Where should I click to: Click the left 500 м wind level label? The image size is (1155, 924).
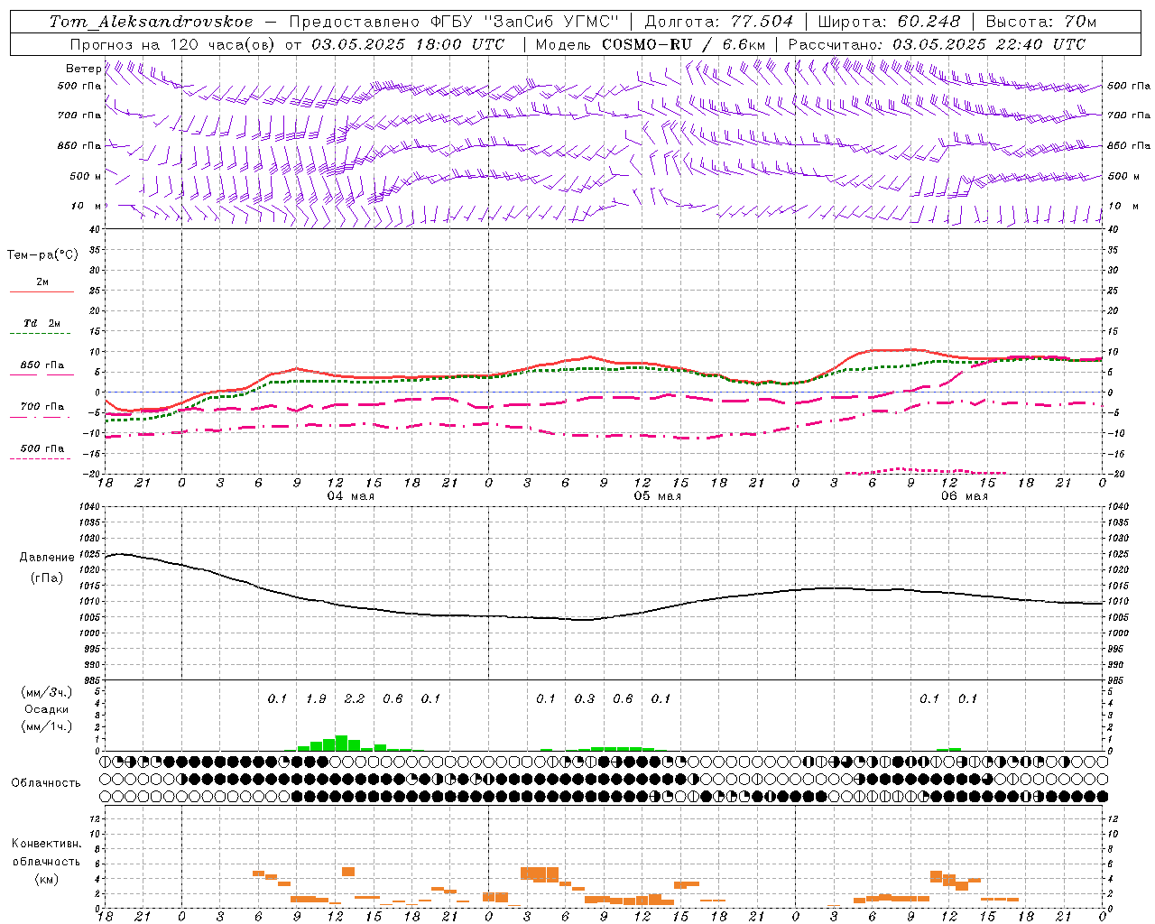point(86,177)
